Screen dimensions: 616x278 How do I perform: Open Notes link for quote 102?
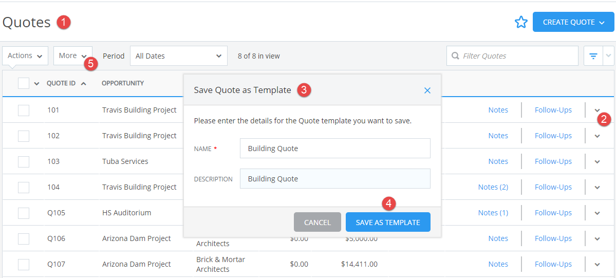tap(498, 136)
